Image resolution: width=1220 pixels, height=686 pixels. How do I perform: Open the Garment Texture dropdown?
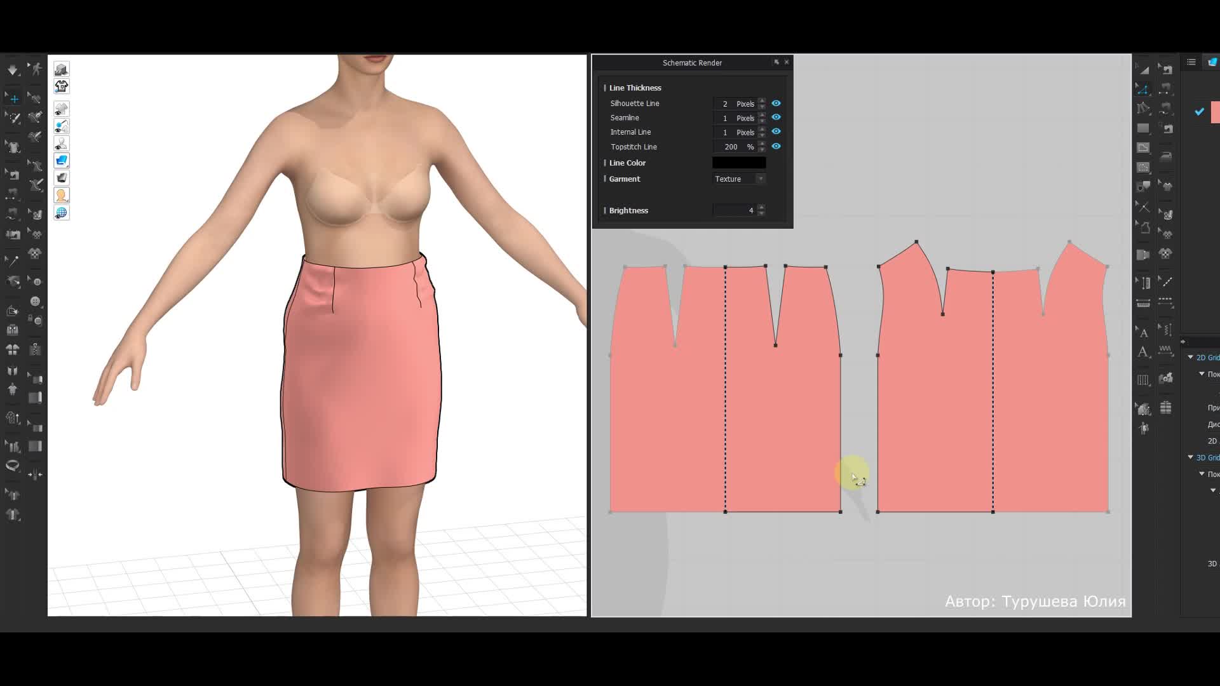(x=761, y=179)
